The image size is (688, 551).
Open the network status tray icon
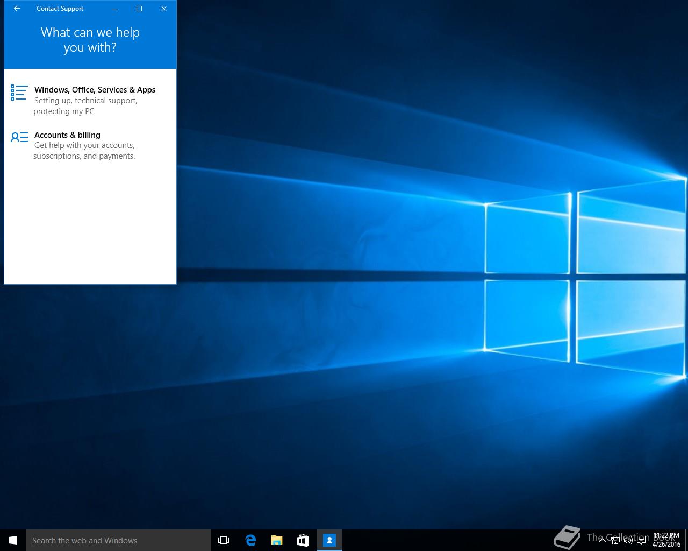615,540
